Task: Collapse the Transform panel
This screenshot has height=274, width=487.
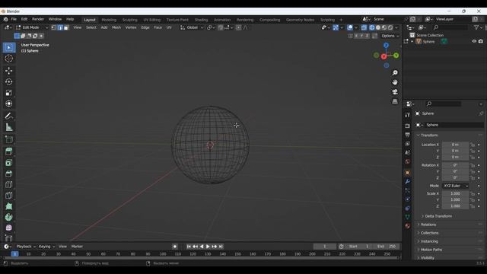Action: pos(429,135)
